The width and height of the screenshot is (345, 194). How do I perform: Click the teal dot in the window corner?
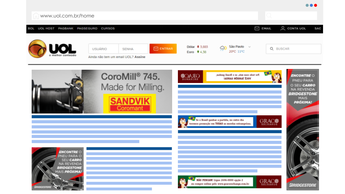pos(307,5)
